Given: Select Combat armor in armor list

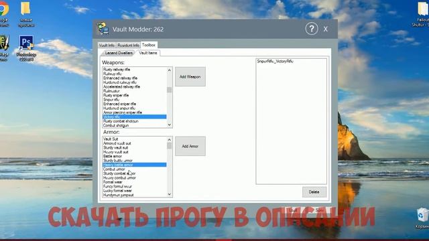Looking at the screenshot, I should click(x=134, y=169).
